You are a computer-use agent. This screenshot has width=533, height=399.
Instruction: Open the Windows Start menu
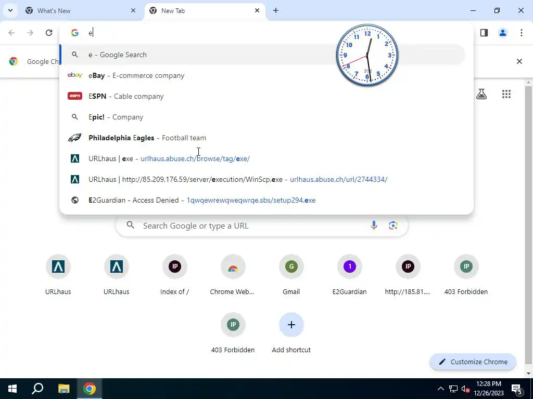12,389
